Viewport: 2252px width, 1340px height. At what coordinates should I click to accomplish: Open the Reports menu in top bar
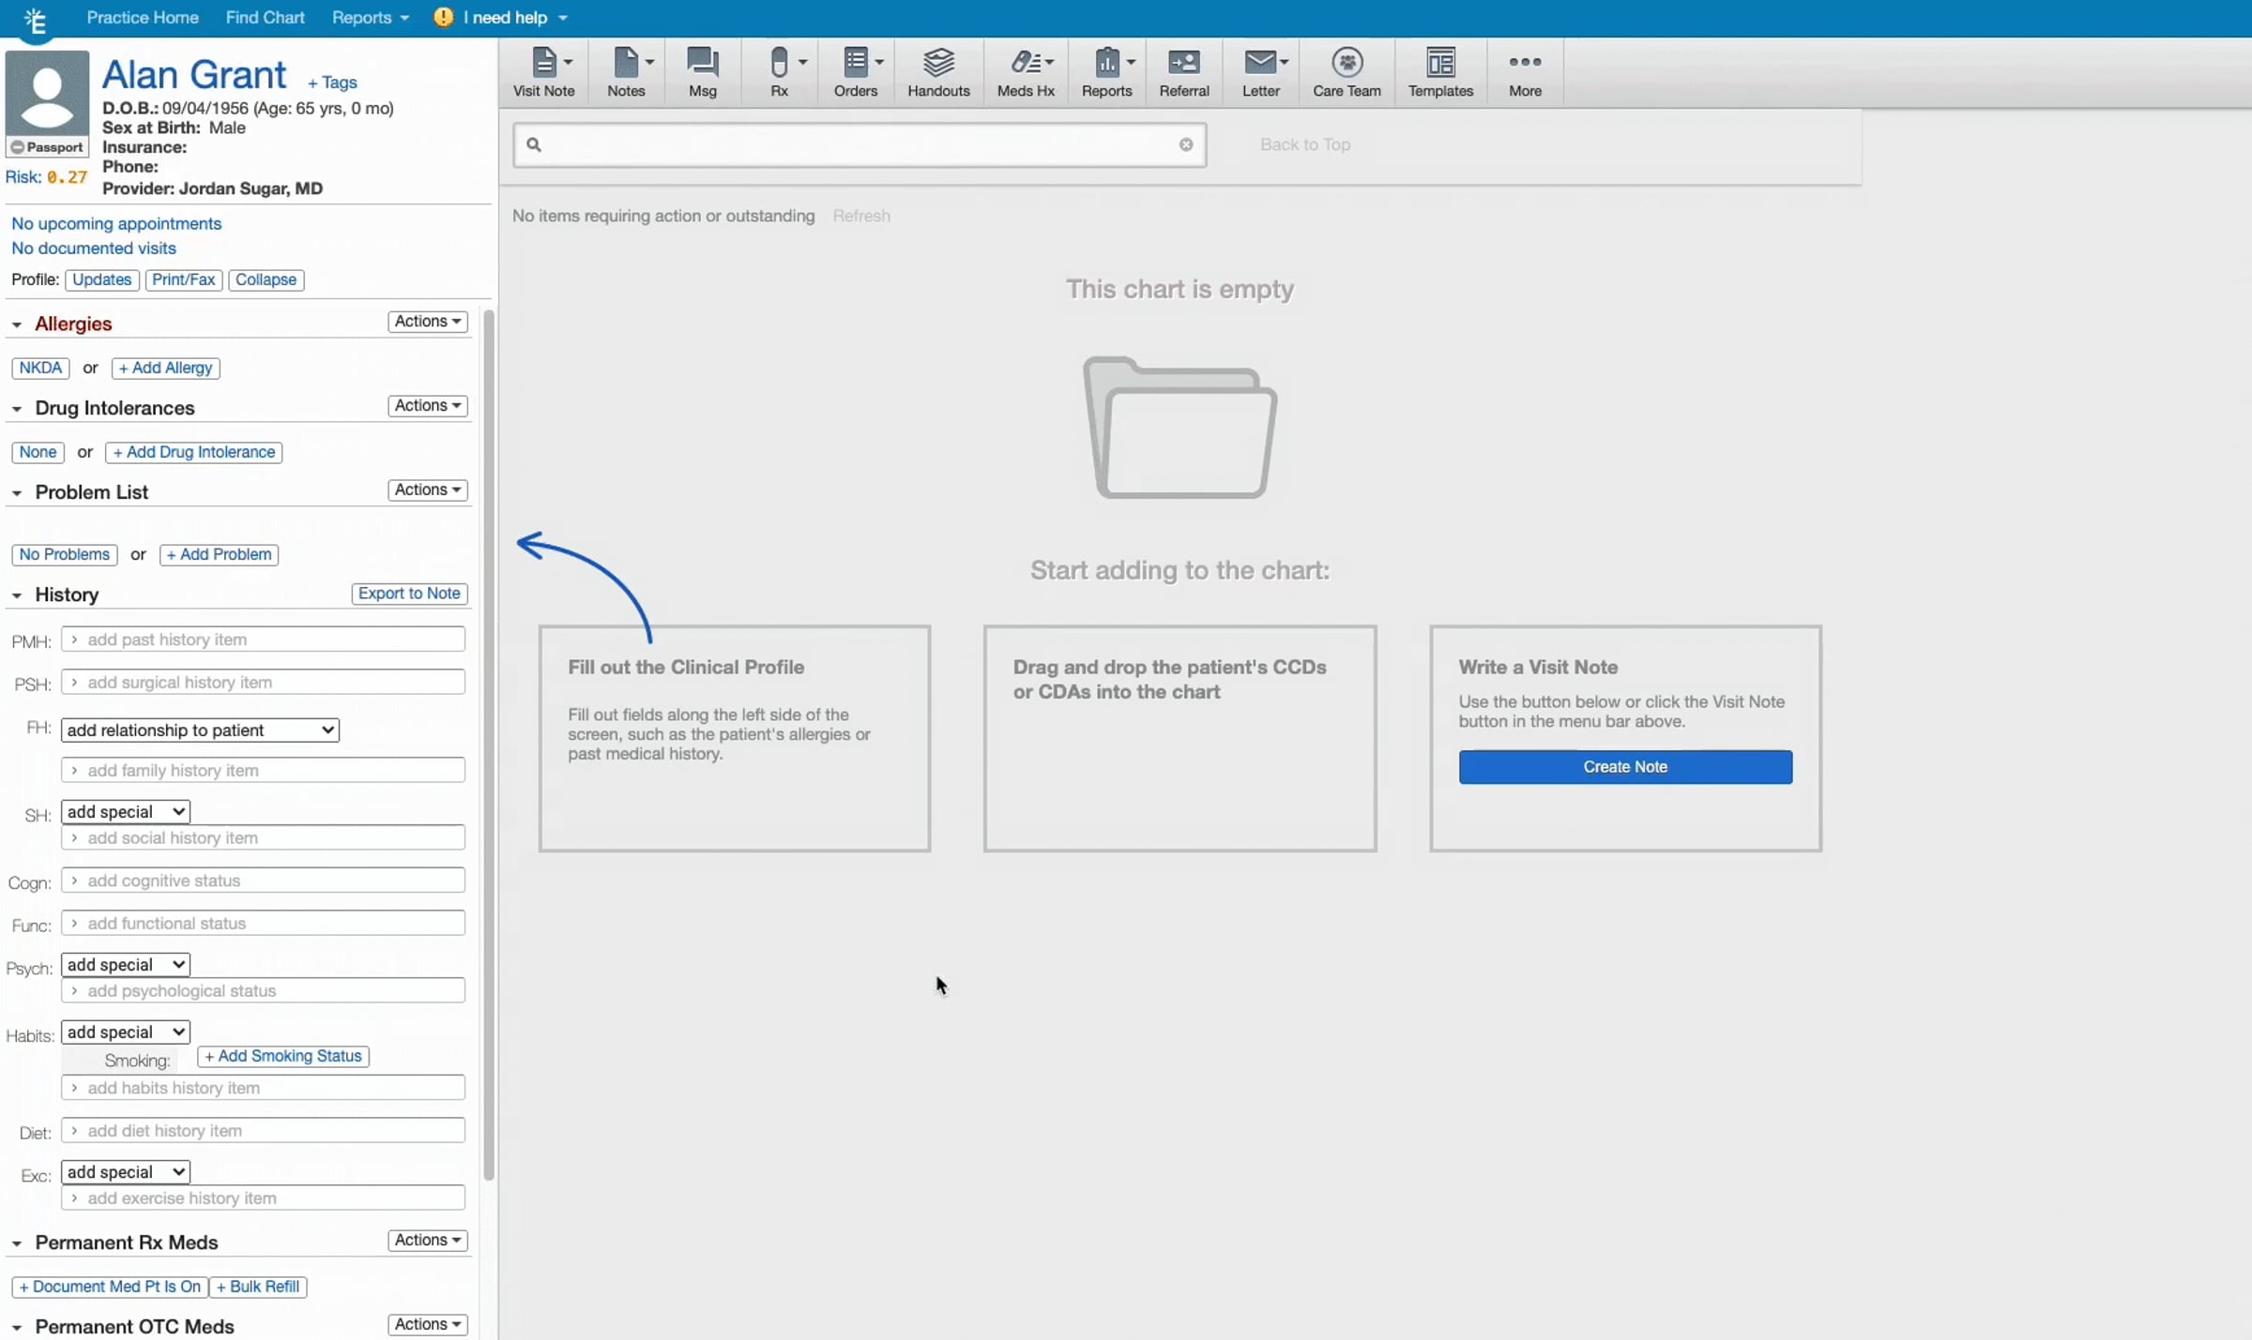tap(370, 18)
